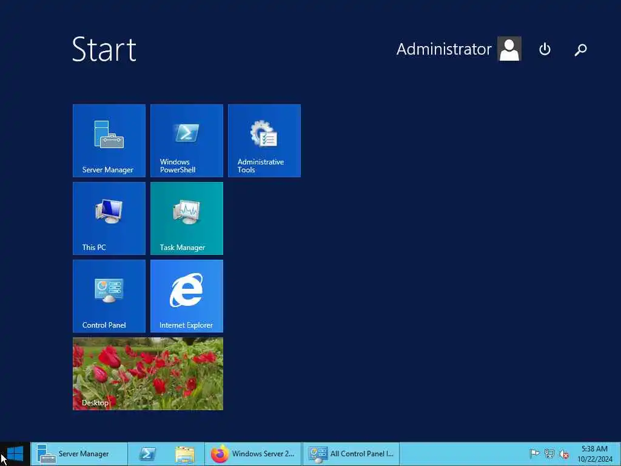This screenshot has width=621, height=466.
Task: Open the Administrator account name menu
Action: pos(444,49)
